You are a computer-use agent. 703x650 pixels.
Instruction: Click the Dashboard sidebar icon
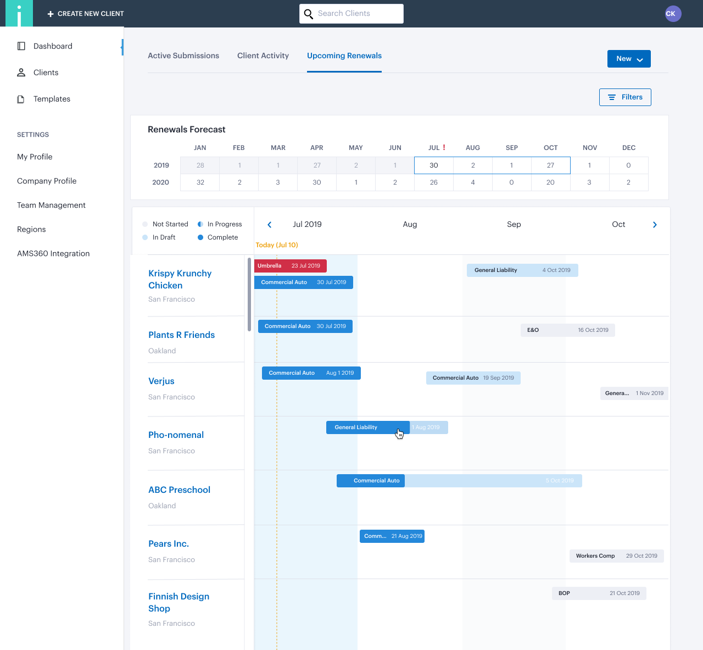[21, 46]
